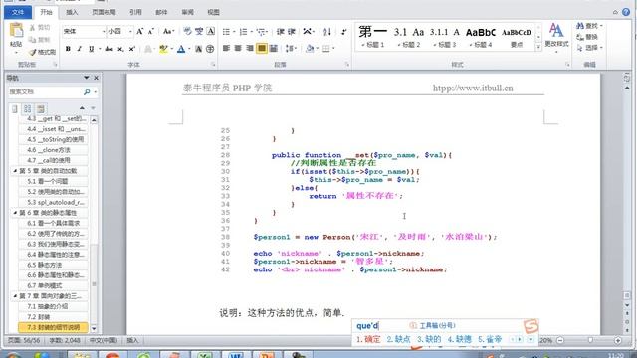Viewport: 637px width, 358px height.
Task: Open the navigation pane options dropdown arrow
Action: point(87,78)
